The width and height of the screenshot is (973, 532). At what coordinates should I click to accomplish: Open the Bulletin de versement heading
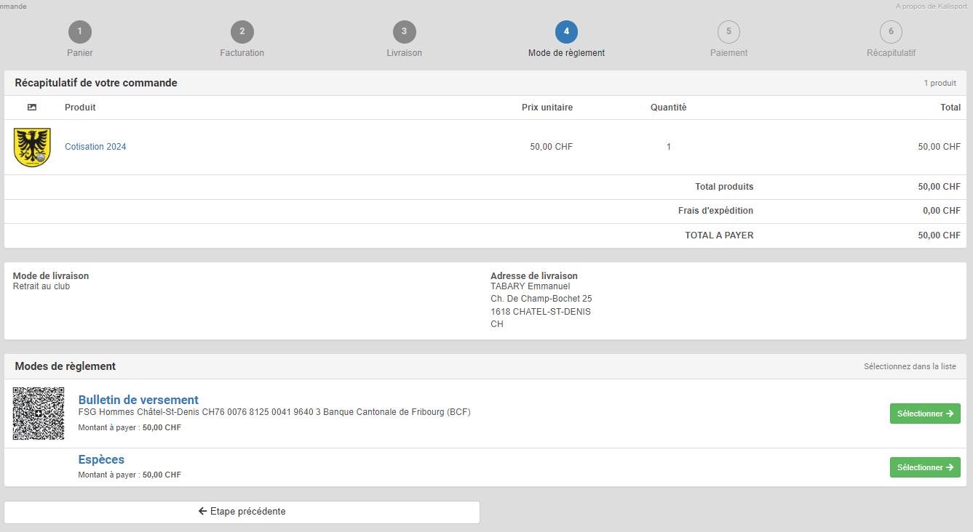(x=138, y=400)
